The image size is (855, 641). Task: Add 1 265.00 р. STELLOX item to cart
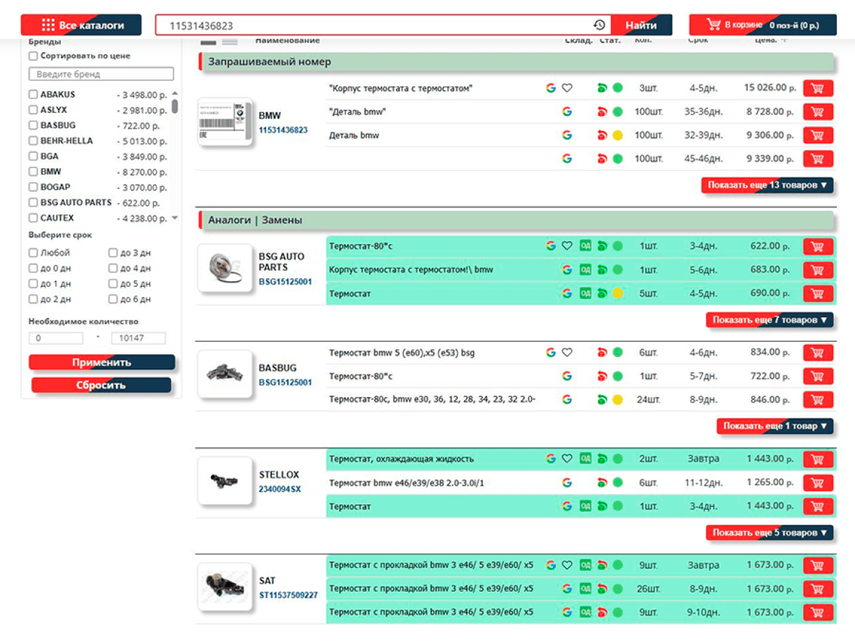[818, 482]
